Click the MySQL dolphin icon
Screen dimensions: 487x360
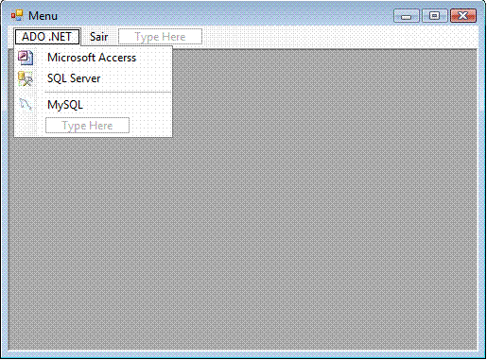[26, 104]
